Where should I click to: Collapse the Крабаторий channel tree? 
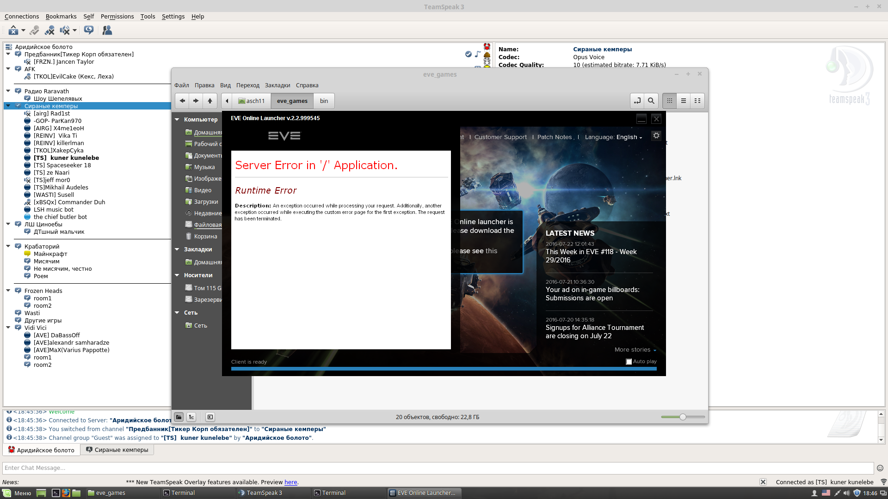point(8,246)
